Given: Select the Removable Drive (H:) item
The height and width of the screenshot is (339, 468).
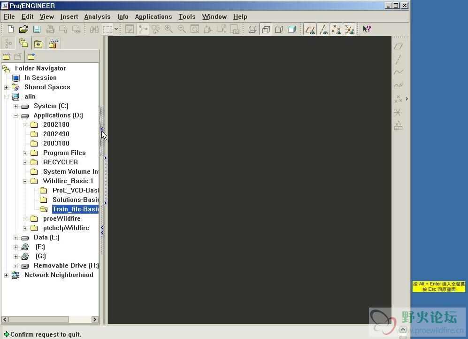Looking at the screenshot, I should pos(66,266).
